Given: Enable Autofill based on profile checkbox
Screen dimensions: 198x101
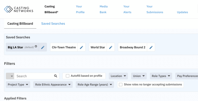Looking at the screenshot, I should pos(68,76).
